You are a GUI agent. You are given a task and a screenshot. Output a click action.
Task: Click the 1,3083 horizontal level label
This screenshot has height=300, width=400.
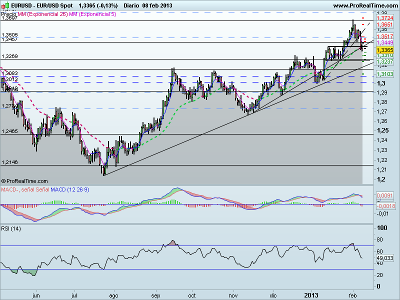tap(9, 73)
